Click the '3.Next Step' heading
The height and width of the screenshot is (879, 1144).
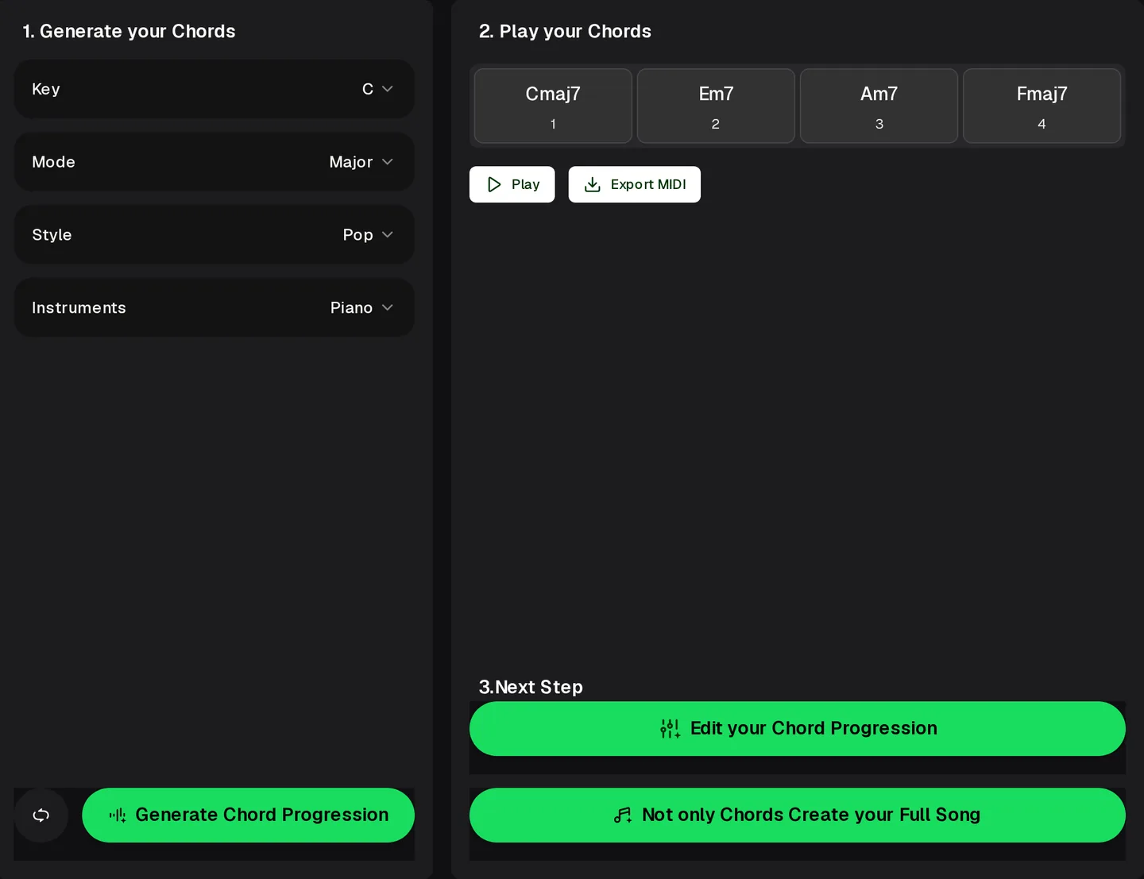click(531, 687)
